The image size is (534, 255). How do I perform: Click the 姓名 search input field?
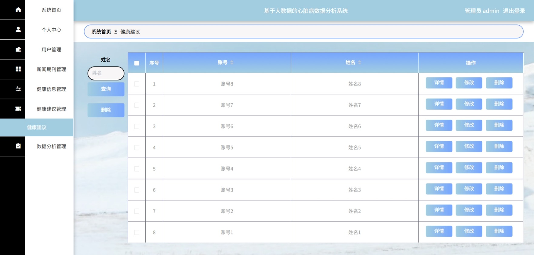(106, 73)
